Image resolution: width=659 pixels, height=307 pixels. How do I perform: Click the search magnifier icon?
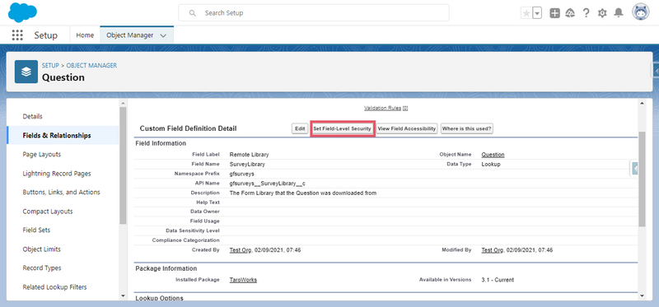pyautogui.click(x=193, y=13)
